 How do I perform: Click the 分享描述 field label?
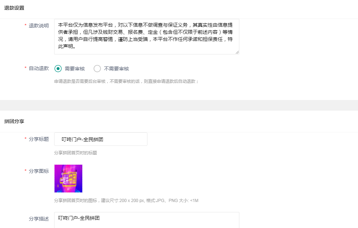coord(39,219)
